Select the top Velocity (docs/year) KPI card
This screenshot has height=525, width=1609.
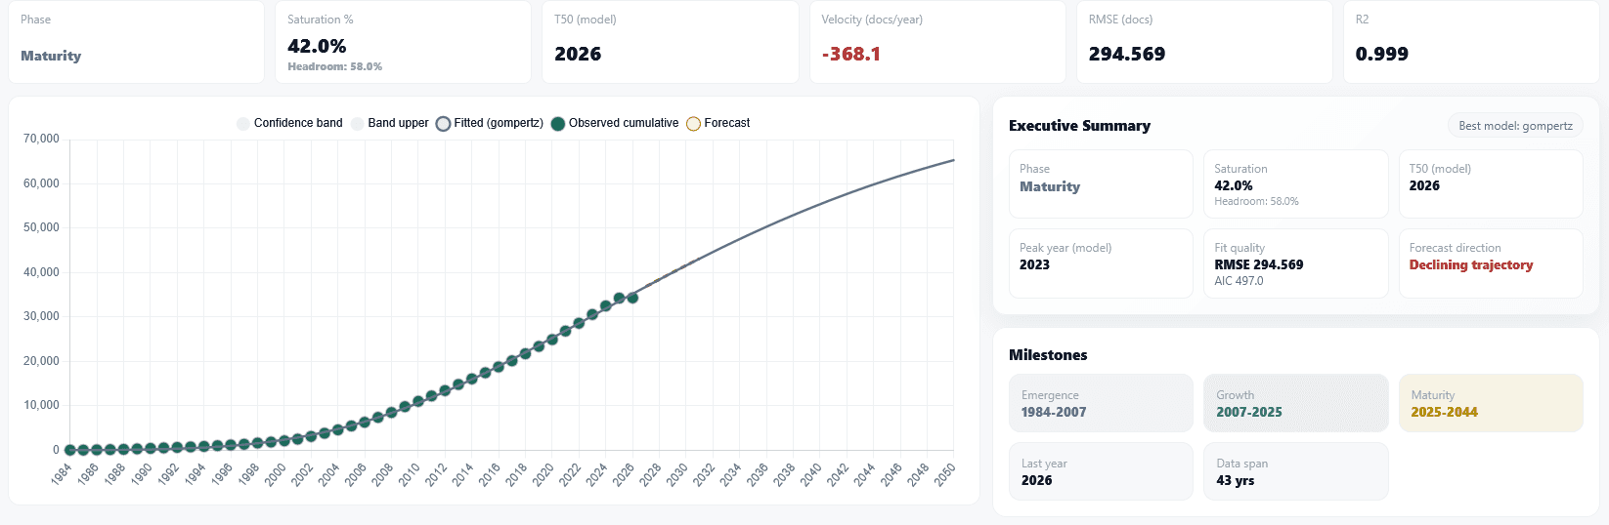tap(937, 42)
